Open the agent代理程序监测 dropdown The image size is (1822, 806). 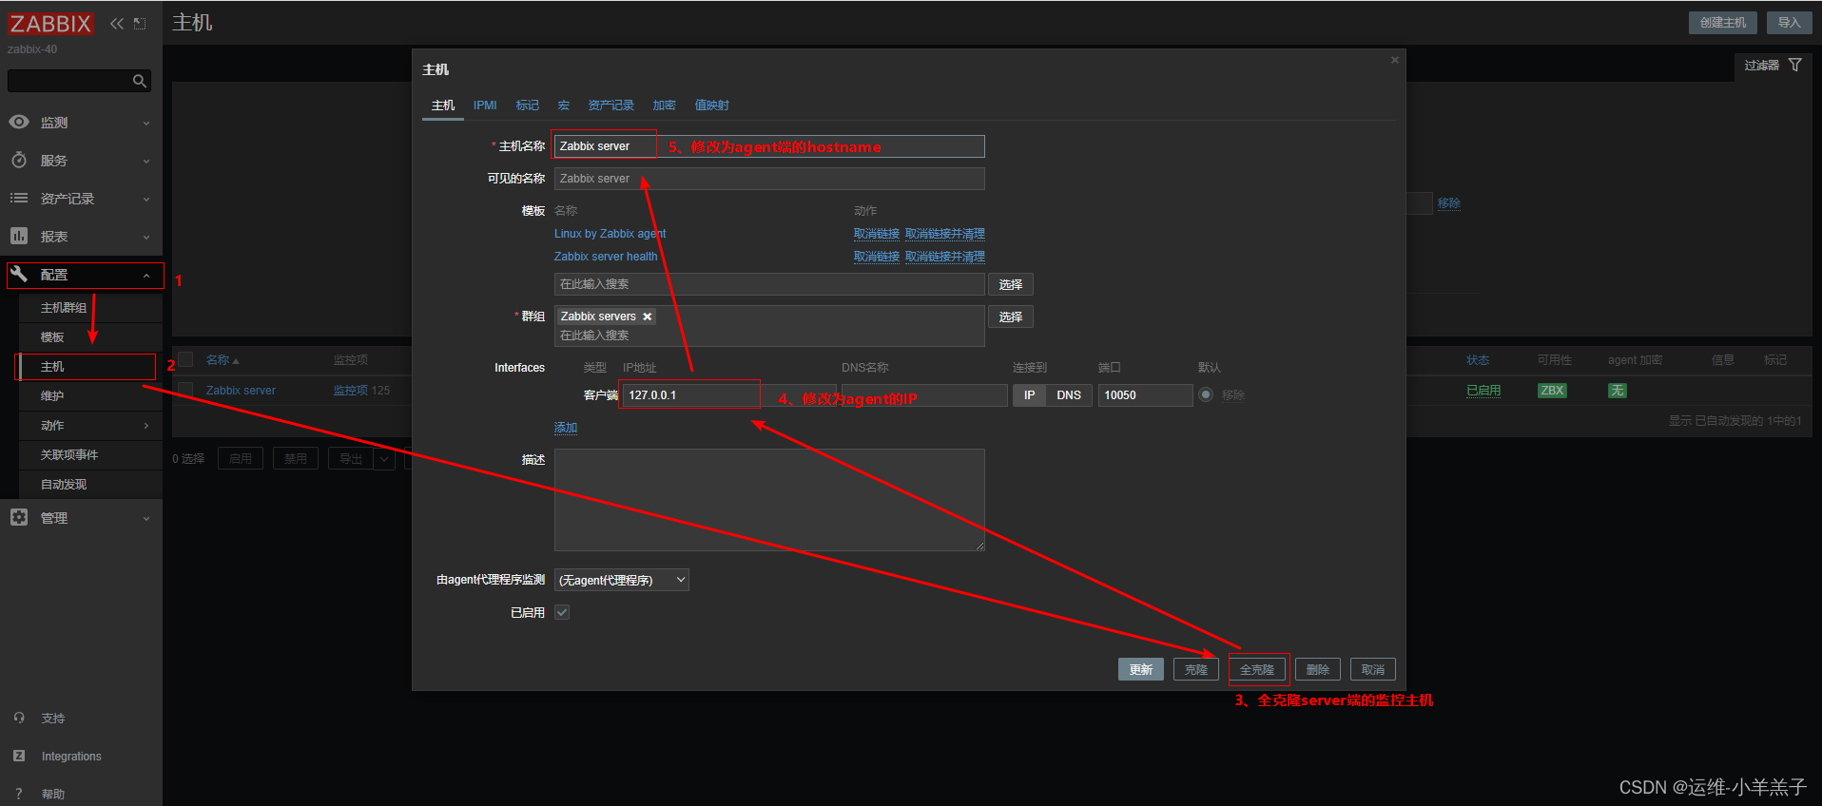coord(622,580)
